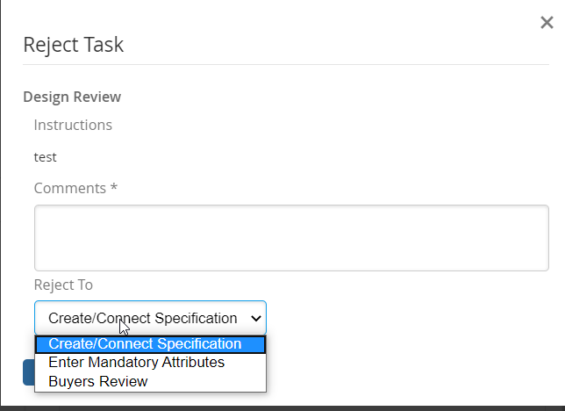565x411 pixels.
Task: Click the chevron arrow of Reject To dropdown
Action: [256, 318]
